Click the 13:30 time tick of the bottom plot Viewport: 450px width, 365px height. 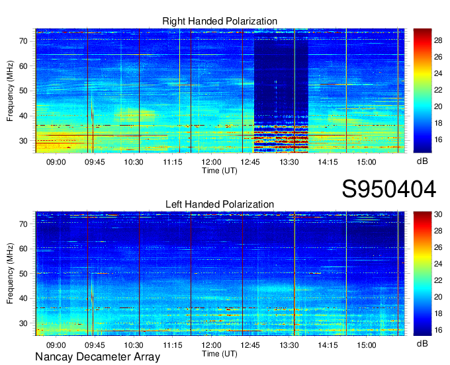[x=289, y=345]
